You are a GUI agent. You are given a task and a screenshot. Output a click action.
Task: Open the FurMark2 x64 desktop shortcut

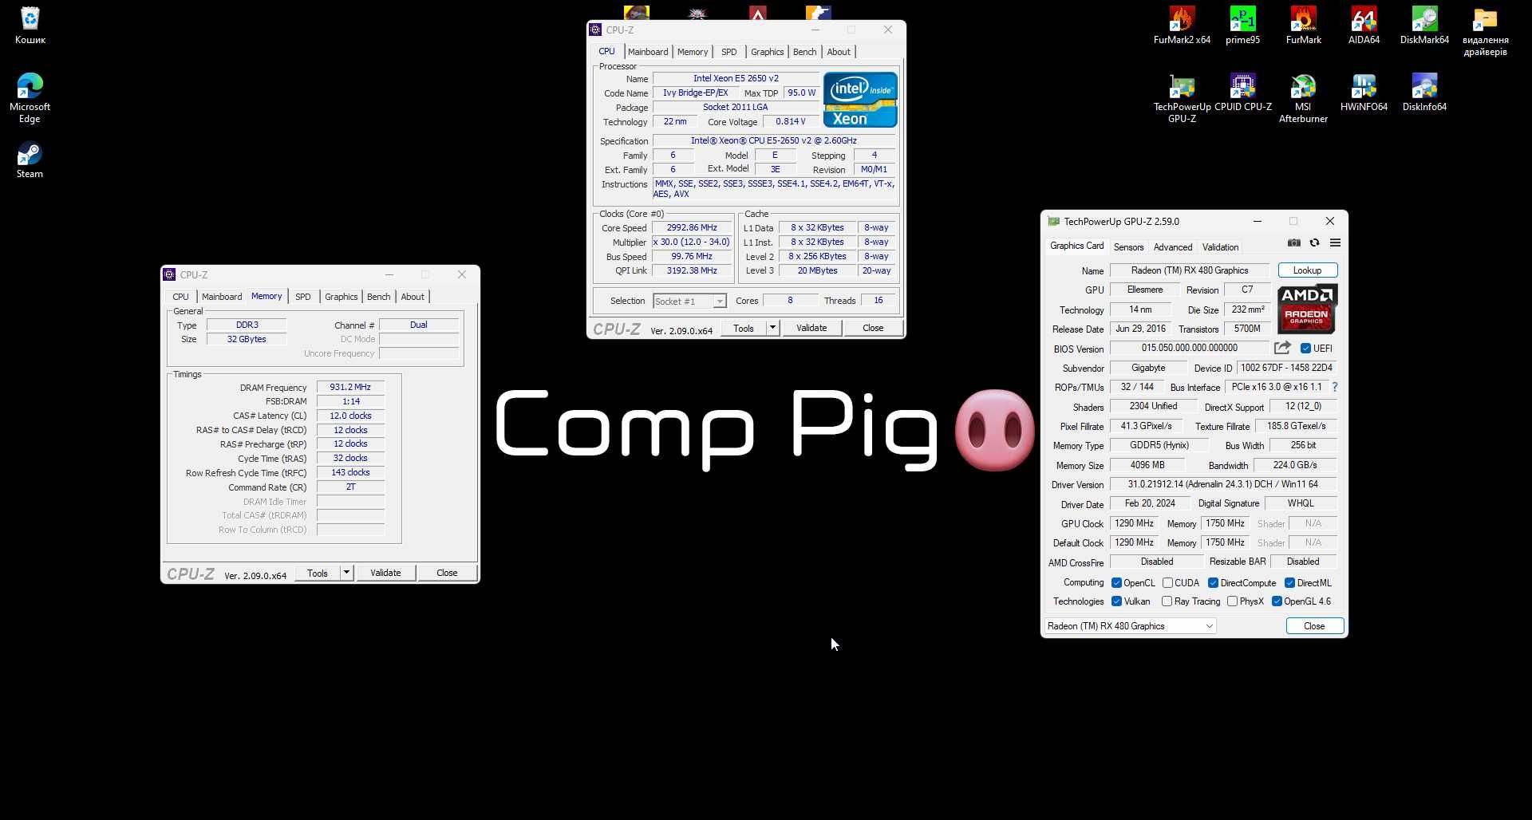(1182, 26)
